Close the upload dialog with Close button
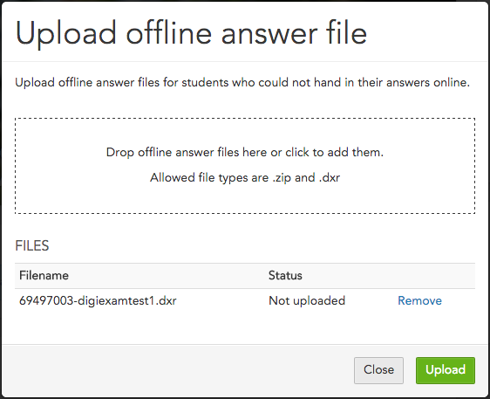The image size is (490, 399). coord(378,370)
